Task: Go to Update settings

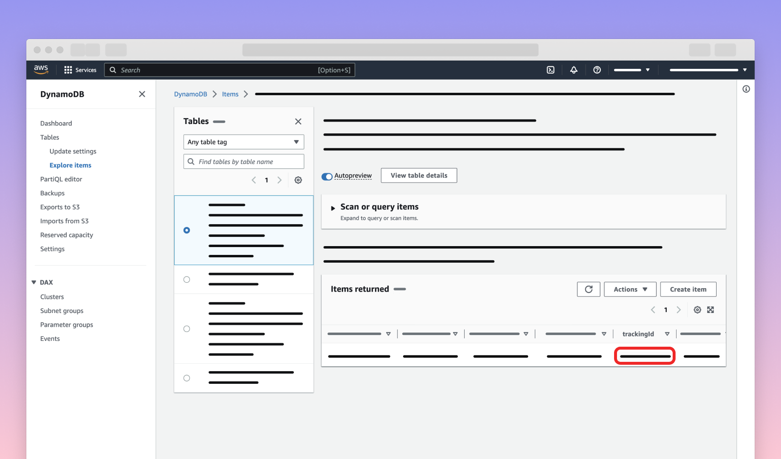Action: (x=73, y=151)
